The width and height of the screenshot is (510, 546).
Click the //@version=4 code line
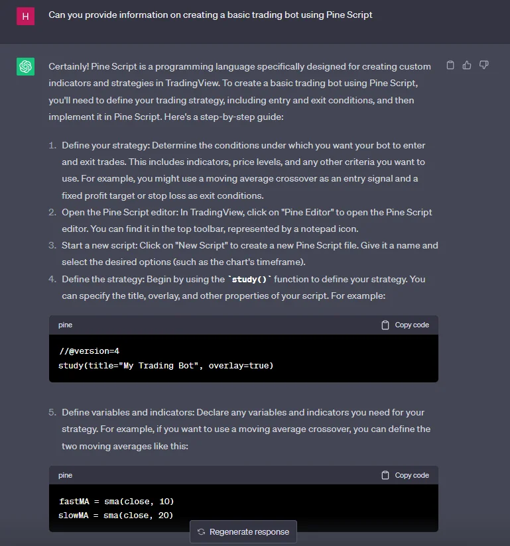tap(89, 351)
